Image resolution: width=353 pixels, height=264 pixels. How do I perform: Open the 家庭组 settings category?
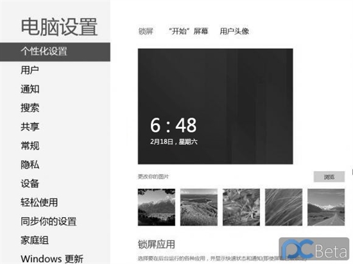(35, 240)
